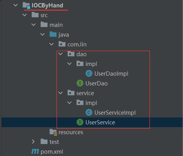This screenshot has width=183, height=156.
Task: Open the pom.xml file
Action: coord(52,152)
